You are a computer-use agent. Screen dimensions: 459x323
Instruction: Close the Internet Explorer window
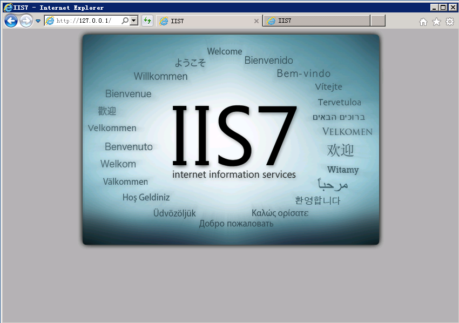[x=453, y=8]
